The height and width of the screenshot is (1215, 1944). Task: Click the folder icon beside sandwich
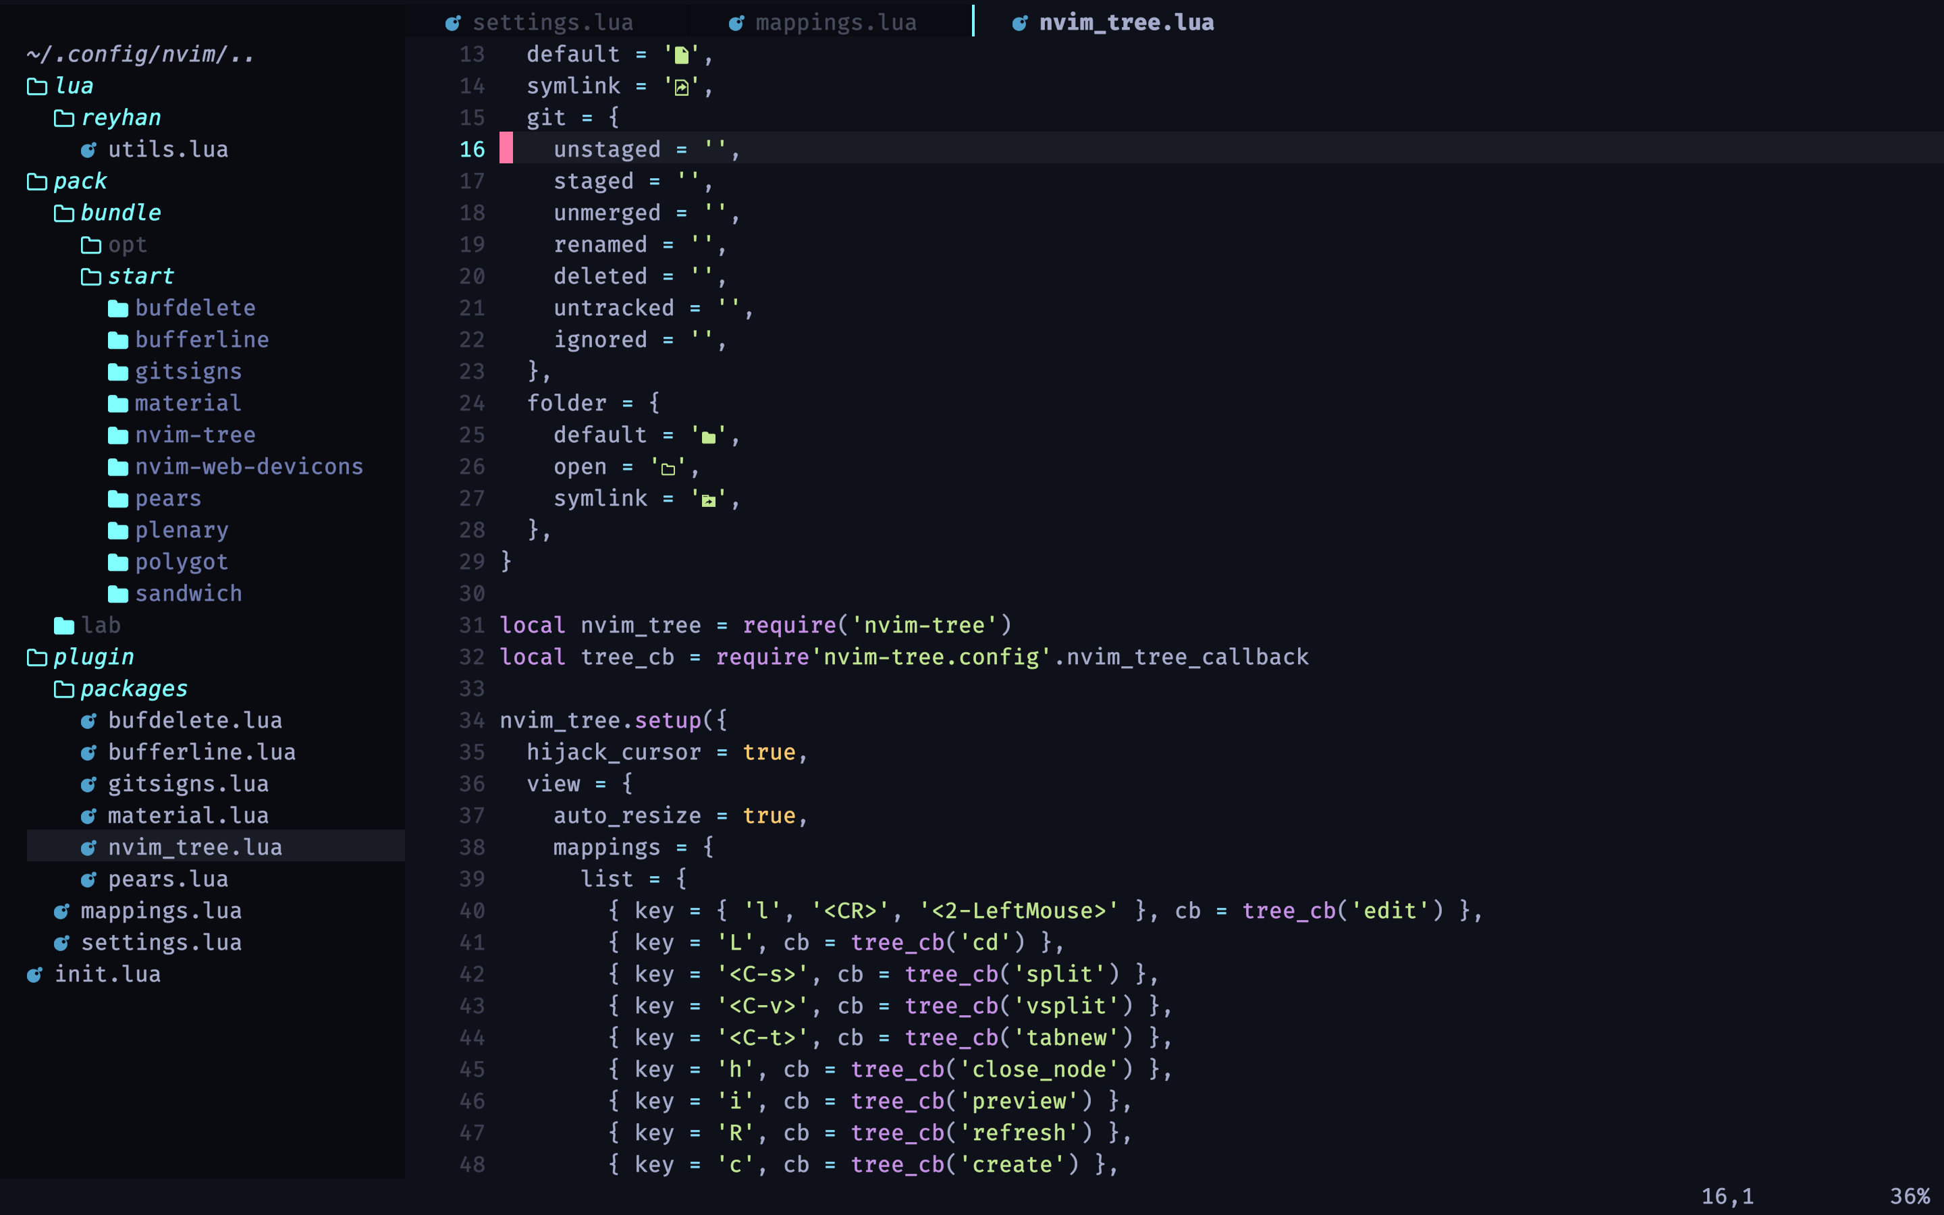coord(118,594)
